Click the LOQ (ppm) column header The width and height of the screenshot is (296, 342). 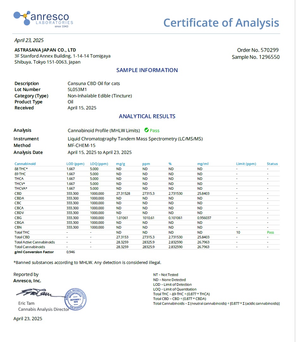tap(99, 164)
